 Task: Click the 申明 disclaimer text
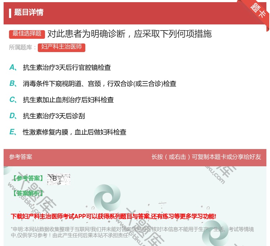[132, 232]
